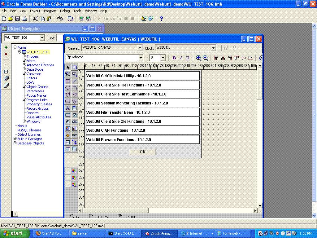Align selected objects to the right
The width and height of the screenshot is (317, 238).
(x=230, y=58)
